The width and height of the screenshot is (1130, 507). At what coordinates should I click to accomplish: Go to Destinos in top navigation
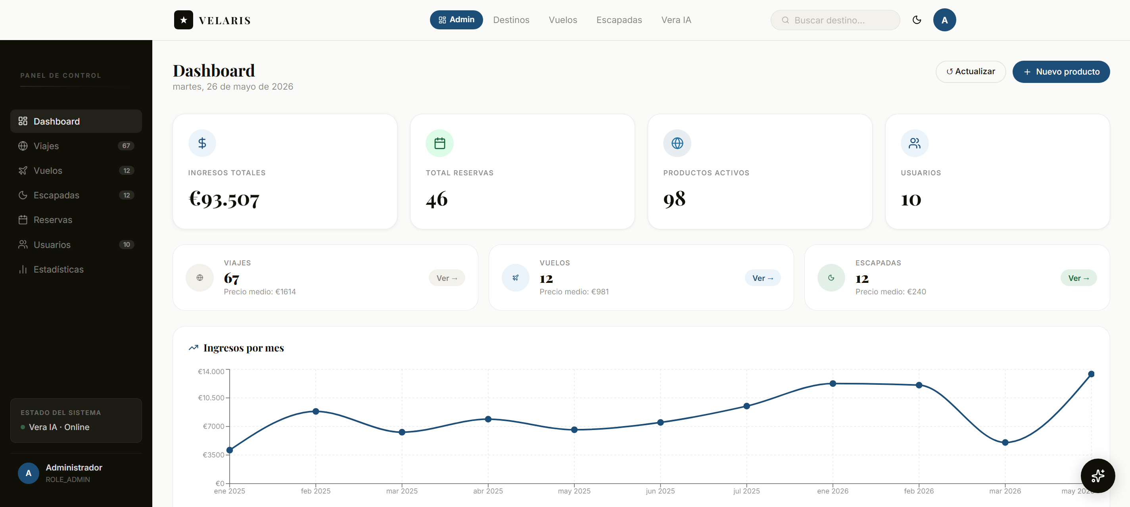click(x=511, y=20)
